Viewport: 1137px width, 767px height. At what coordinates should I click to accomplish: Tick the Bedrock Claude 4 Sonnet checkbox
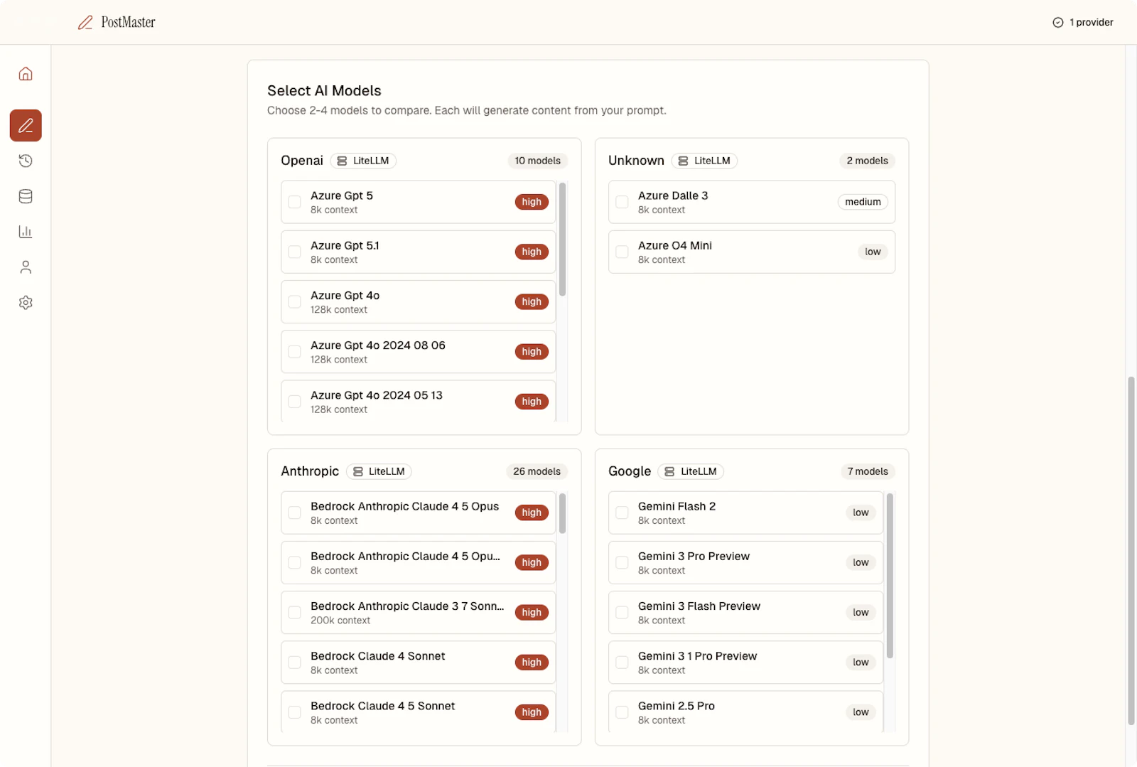294,663
